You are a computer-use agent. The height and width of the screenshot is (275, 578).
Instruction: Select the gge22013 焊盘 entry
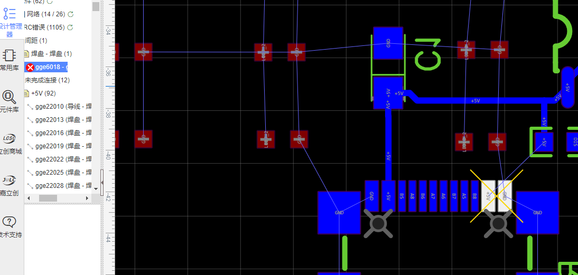63,120
